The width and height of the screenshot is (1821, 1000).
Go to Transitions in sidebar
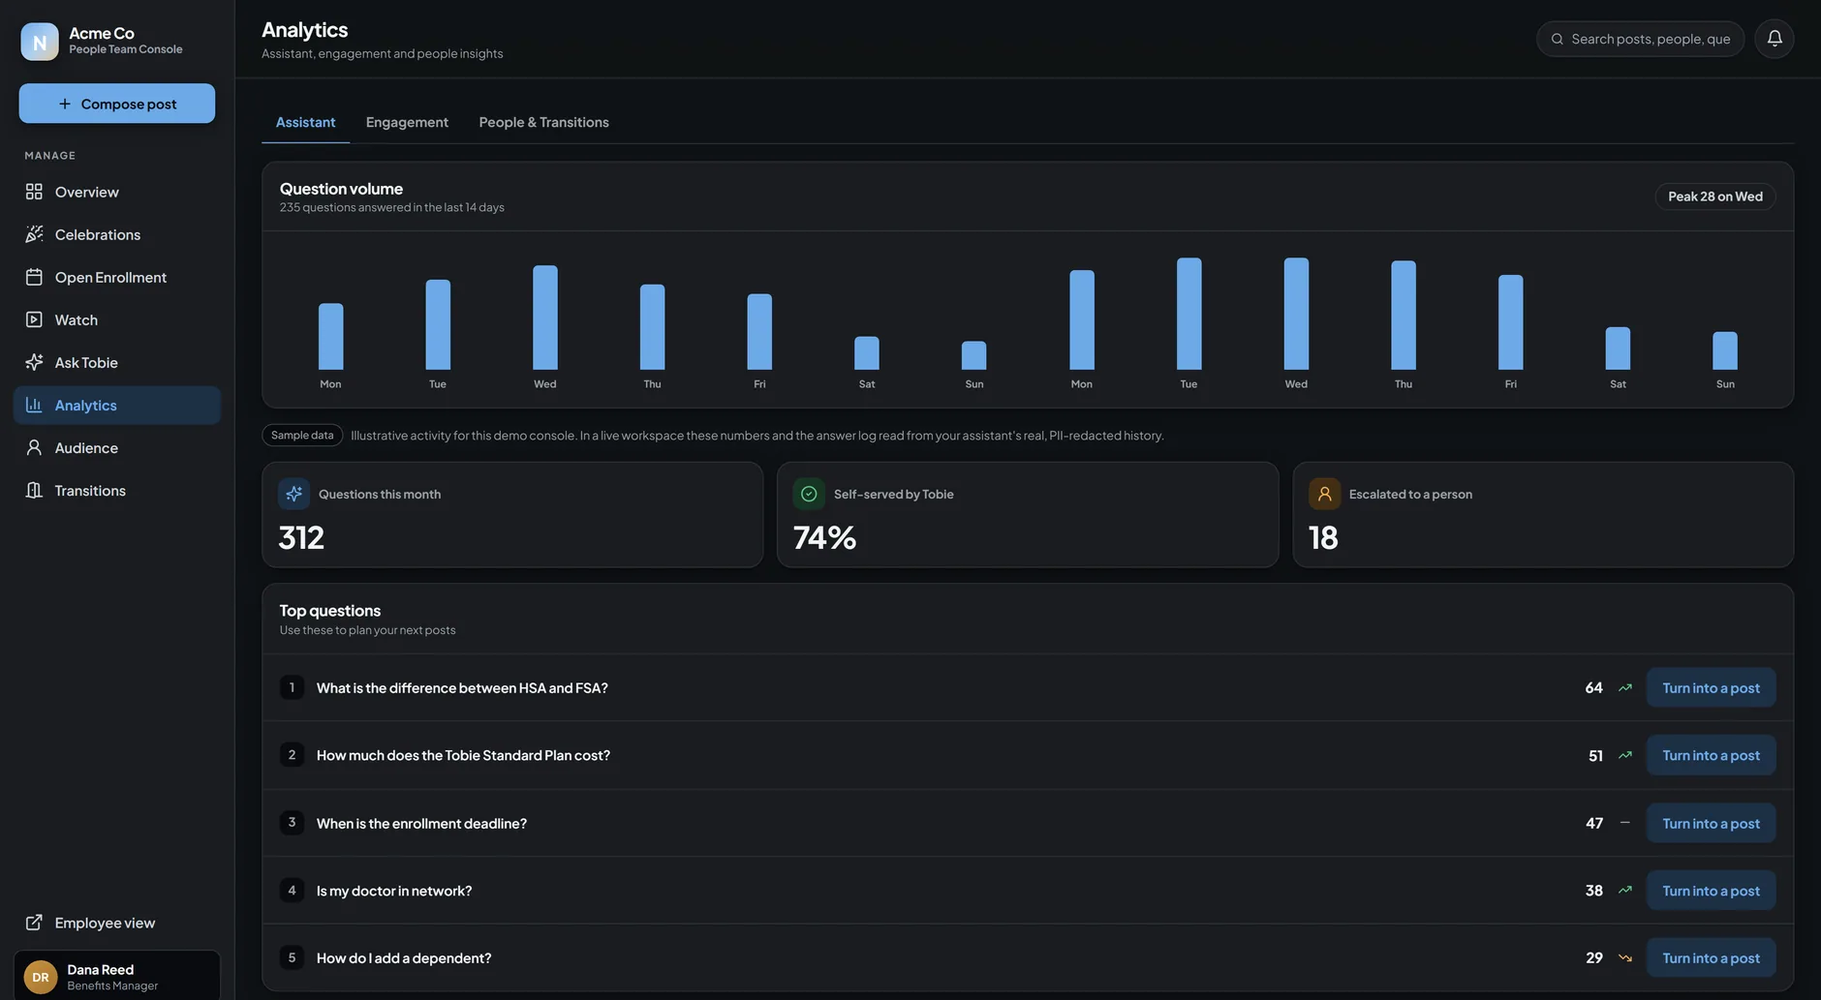point(117,490)
